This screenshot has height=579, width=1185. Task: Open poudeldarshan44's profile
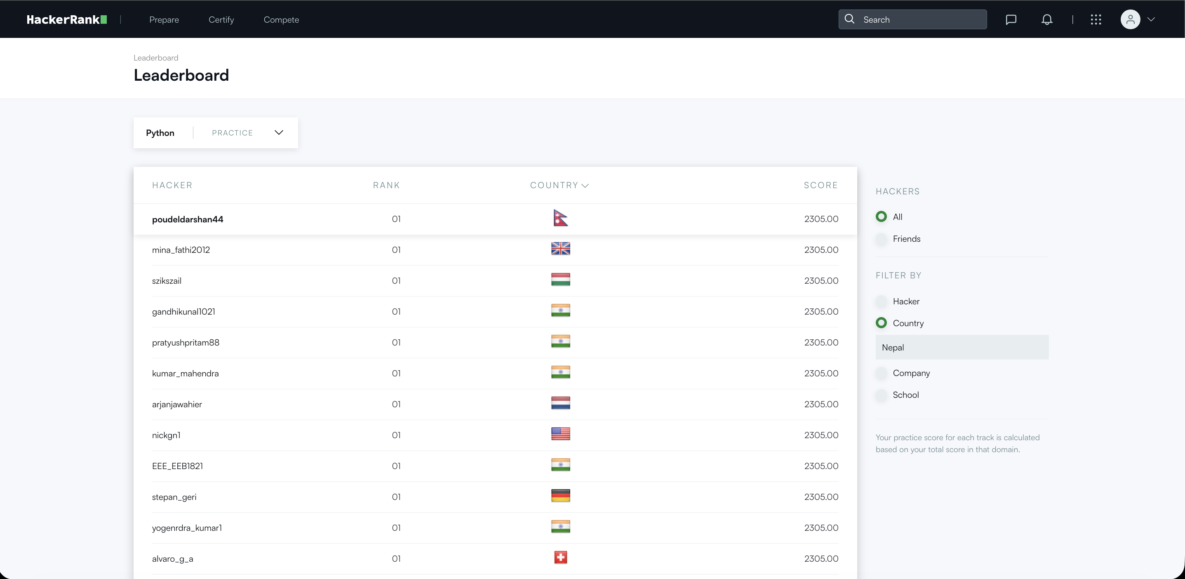point(188,219)
